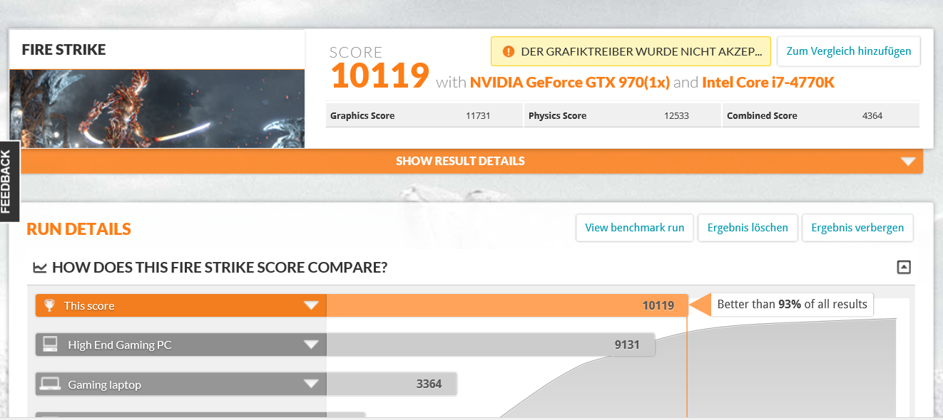Screen dimensions: 943x420
Task: Click Zum Vergleich hinzufügen button
Action: tap(849, 51)
